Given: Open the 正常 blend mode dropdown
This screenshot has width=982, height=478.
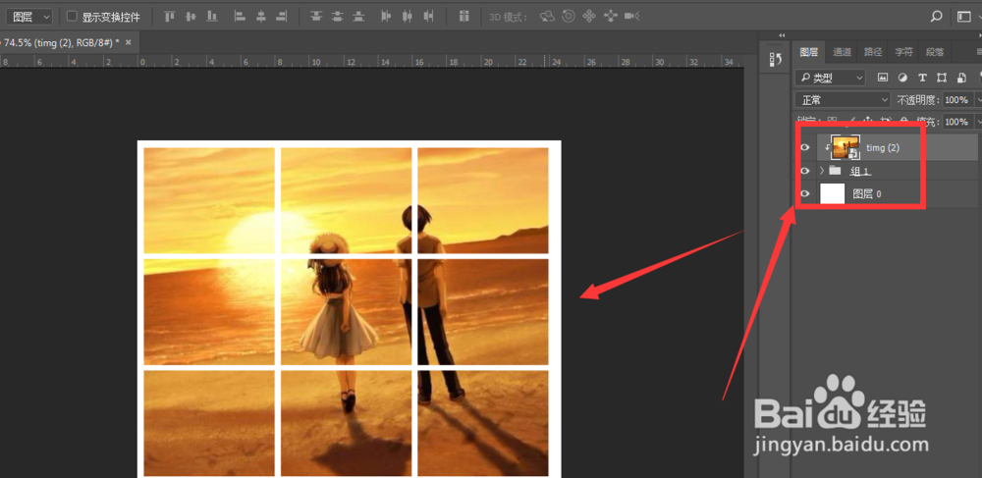Looking at the screenshot, I should point(843,99).
